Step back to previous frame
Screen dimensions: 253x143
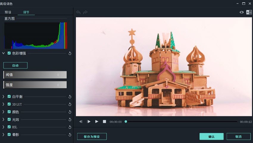[x=81, y=122]
